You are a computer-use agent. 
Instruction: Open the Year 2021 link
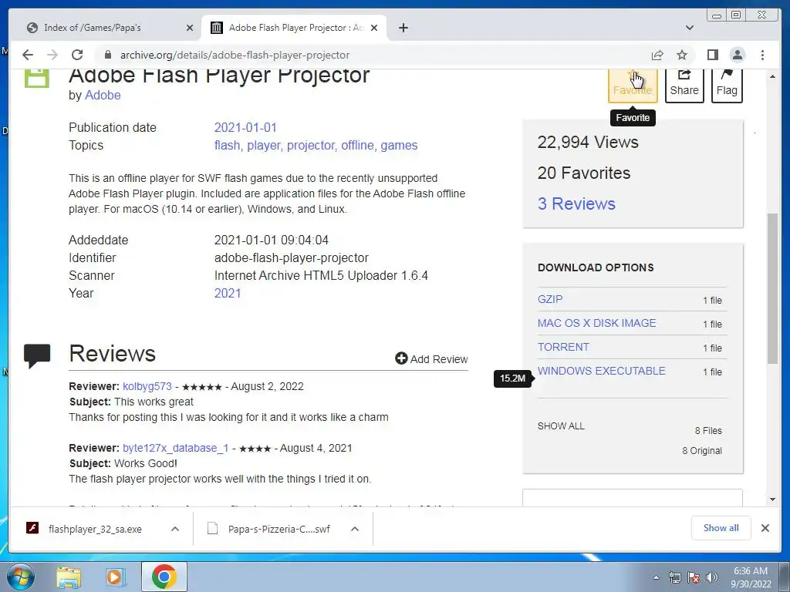pos(228,293)
